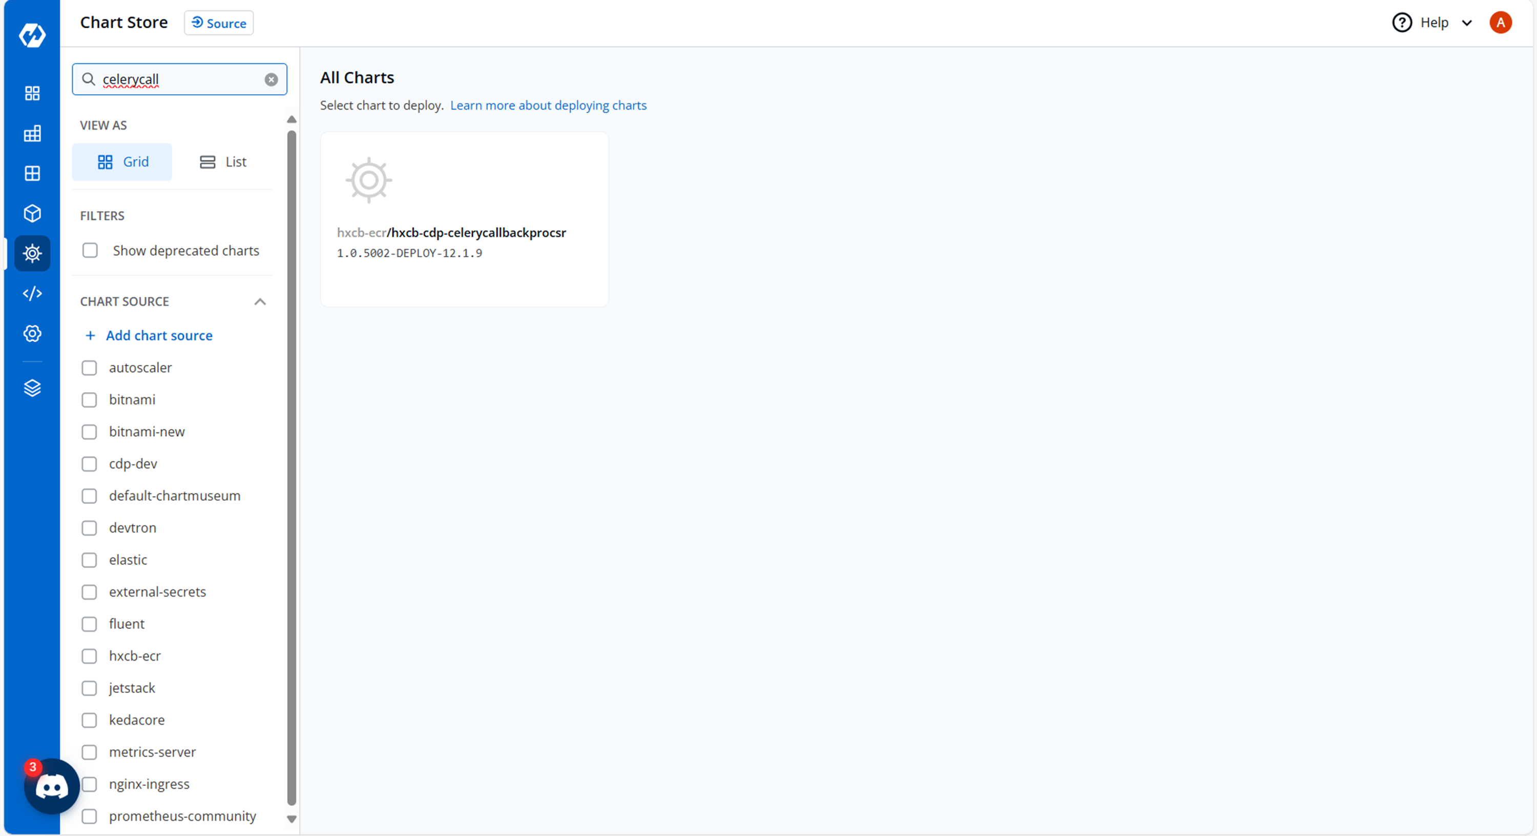Image resolution: width=1537 pixels, height=836 pixels.
Task: Clear the celerycall search text
Action: click(x=271, y=79)
